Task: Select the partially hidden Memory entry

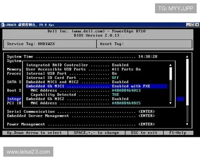Action: (14, 69)
